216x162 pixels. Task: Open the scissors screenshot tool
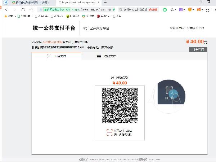pos(172,9)
